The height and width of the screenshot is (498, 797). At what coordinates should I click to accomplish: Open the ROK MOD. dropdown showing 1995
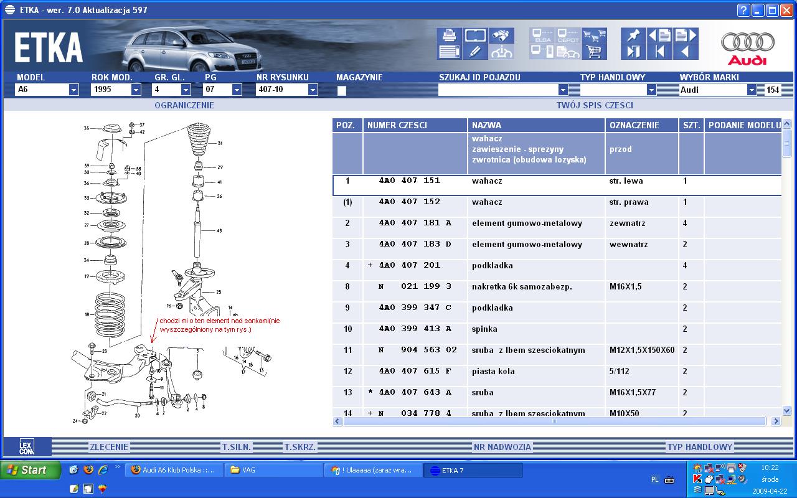(136, 90)
